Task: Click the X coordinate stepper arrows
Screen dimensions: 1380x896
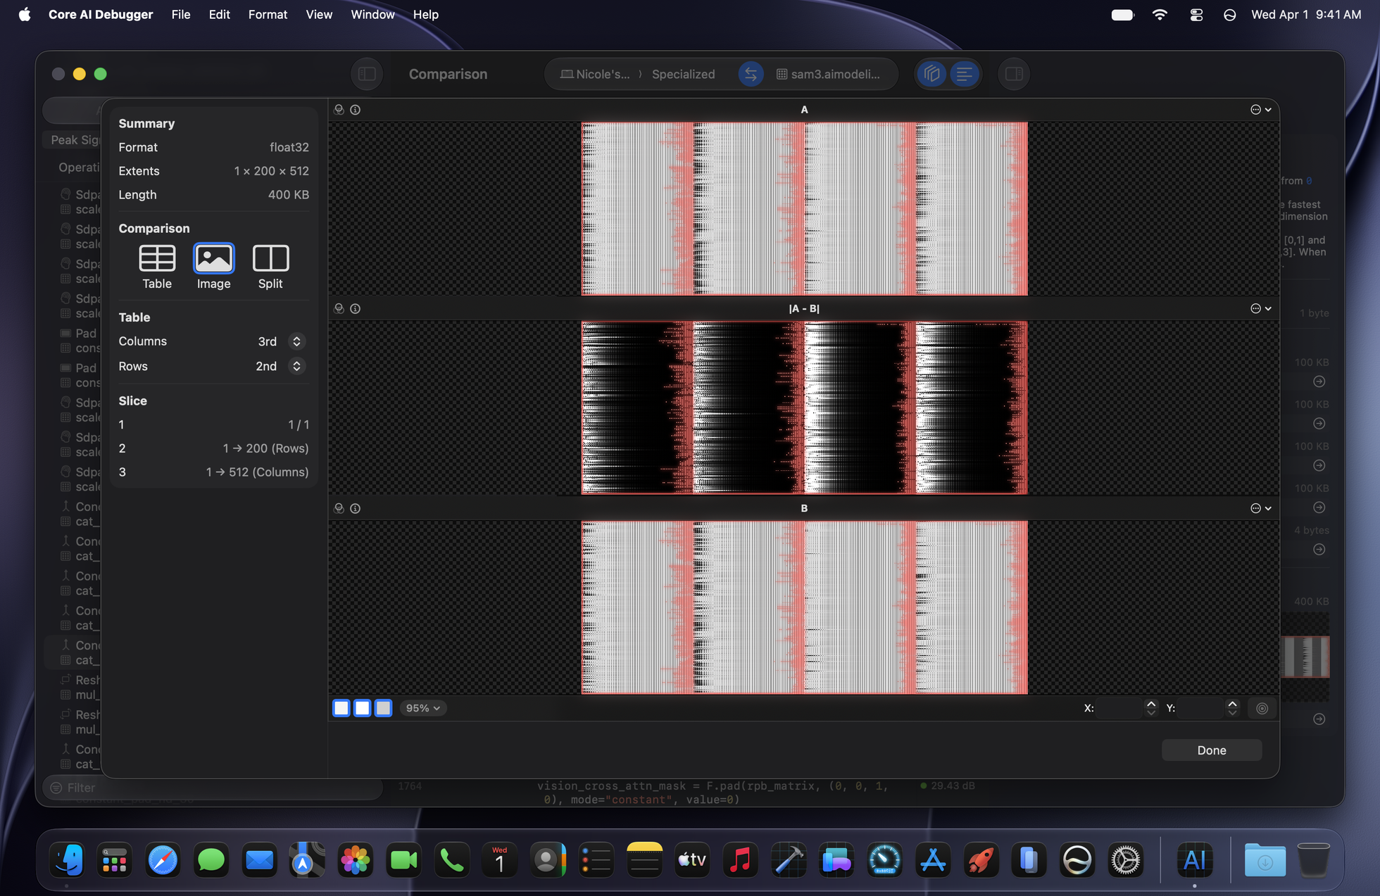Action: pyautogui.click(x=1151, y=708)
